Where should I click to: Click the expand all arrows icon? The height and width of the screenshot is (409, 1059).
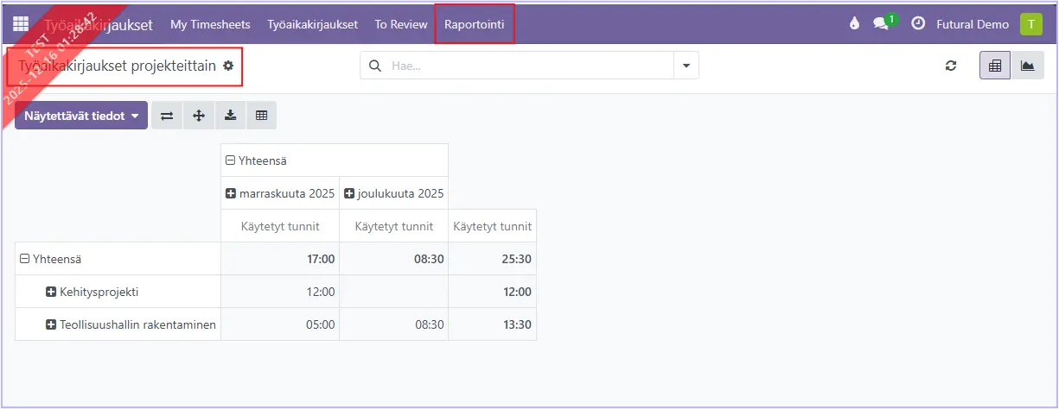click(199, 116)
